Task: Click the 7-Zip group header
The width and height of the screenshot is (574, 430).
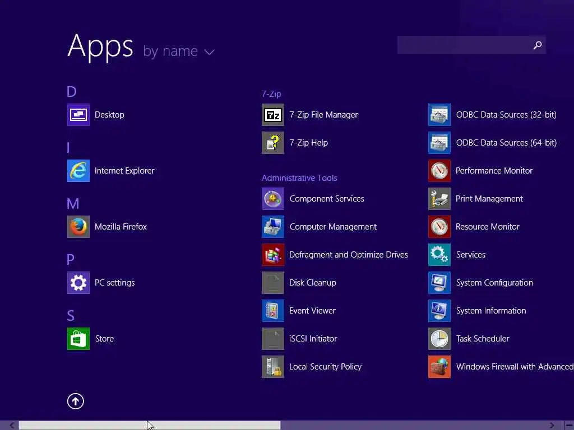Action: (271, 94)
